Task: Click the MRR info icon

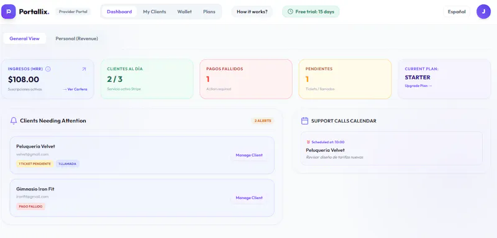Action: pyautogui.click(x=48, y=69)
